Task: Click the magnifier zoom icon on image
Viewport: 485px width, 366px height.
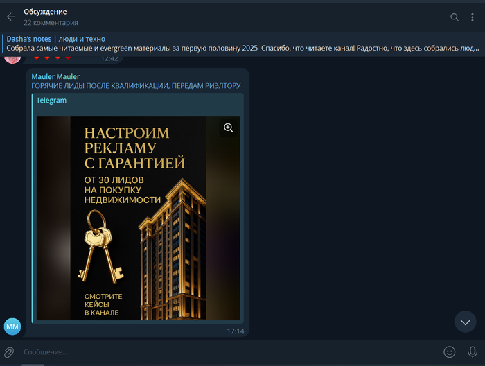Action: click(229, 128)
